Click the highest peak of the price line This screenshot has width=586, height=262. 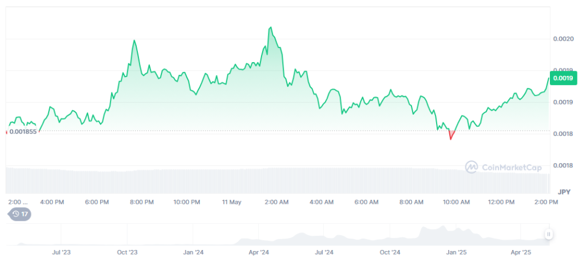click(x=270, y=27)
